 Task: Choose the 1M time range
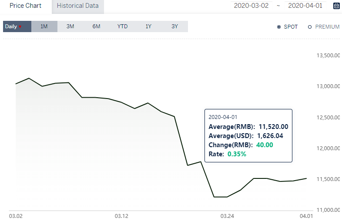pos(44,26)
